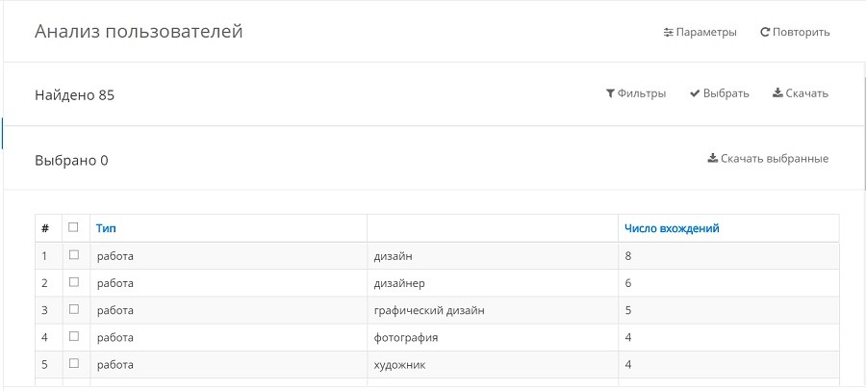Check the box for row 5 художник
The height and width of the screenshot is (391, 866).
[x=74, y=363]
